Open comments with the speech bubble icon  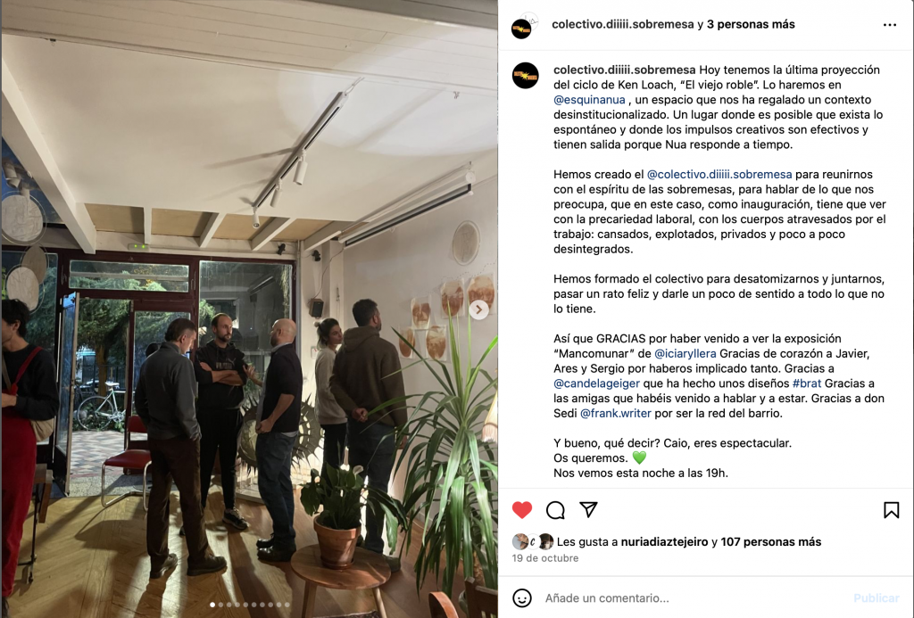[x=555, y=510]
